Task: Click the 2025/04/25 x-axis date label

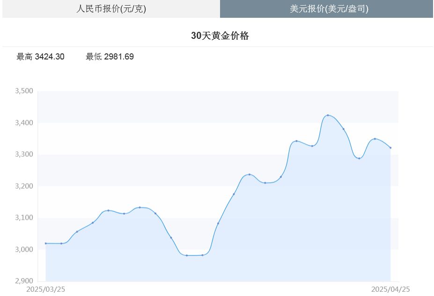Action: click(390, 289)
